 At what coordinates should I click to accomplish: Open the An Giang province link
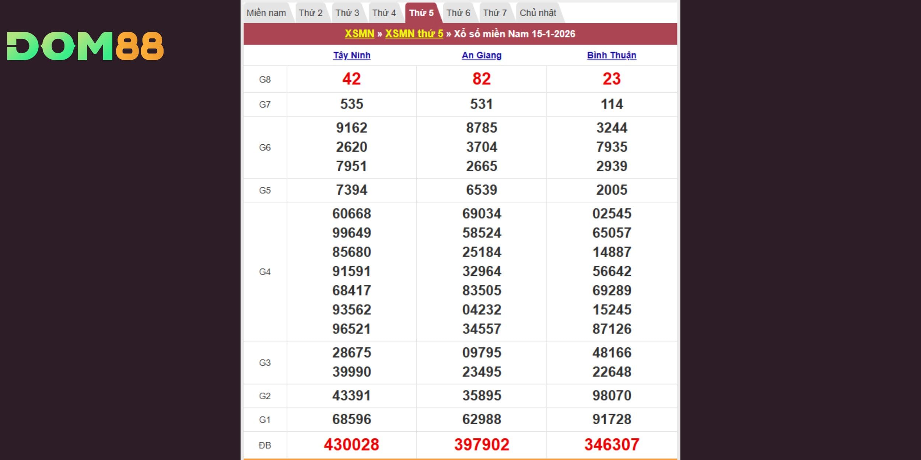481,55
